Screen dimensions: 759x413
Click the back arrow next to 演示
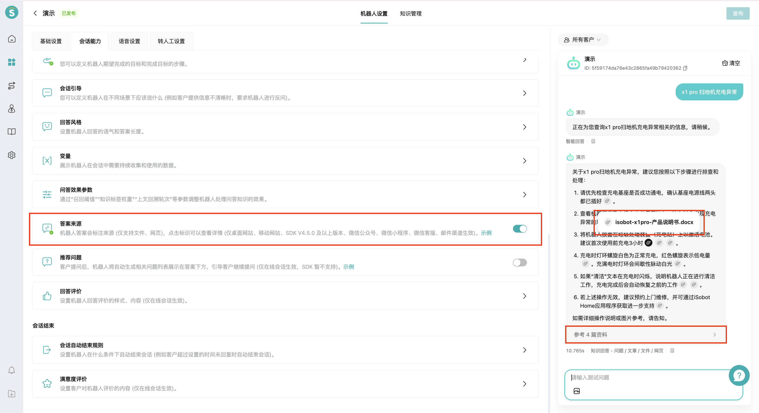35,13
